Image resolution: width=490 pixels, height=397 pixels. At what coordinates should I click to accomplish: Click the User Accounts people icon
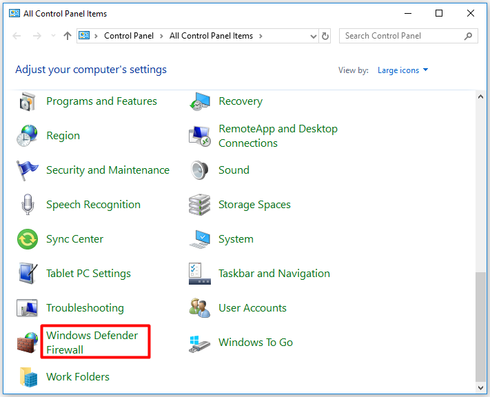tap(200, 308)
